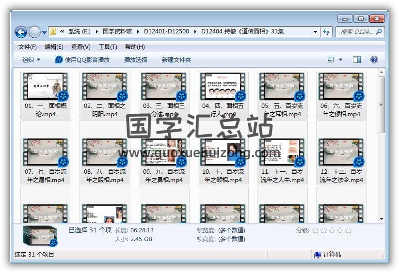Click the 新建文件夹 button
The image size is (399, 273).
176,60
